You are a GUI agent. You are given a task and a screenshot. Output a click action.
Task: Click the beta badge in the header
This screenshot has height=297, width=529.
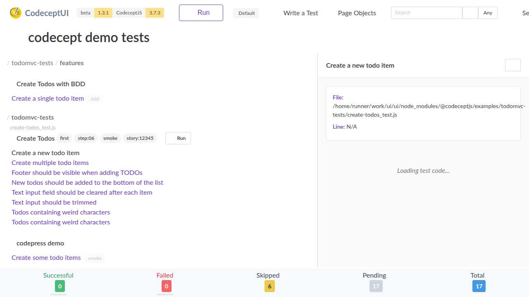pos(85,13)
